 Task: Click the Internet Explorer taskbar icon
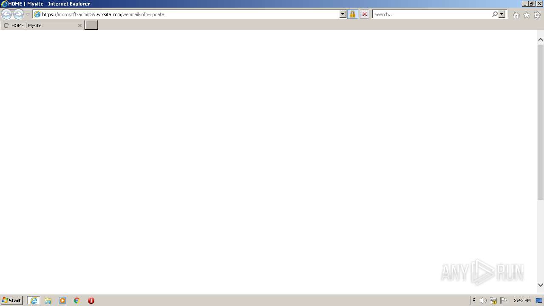(34, 300)
